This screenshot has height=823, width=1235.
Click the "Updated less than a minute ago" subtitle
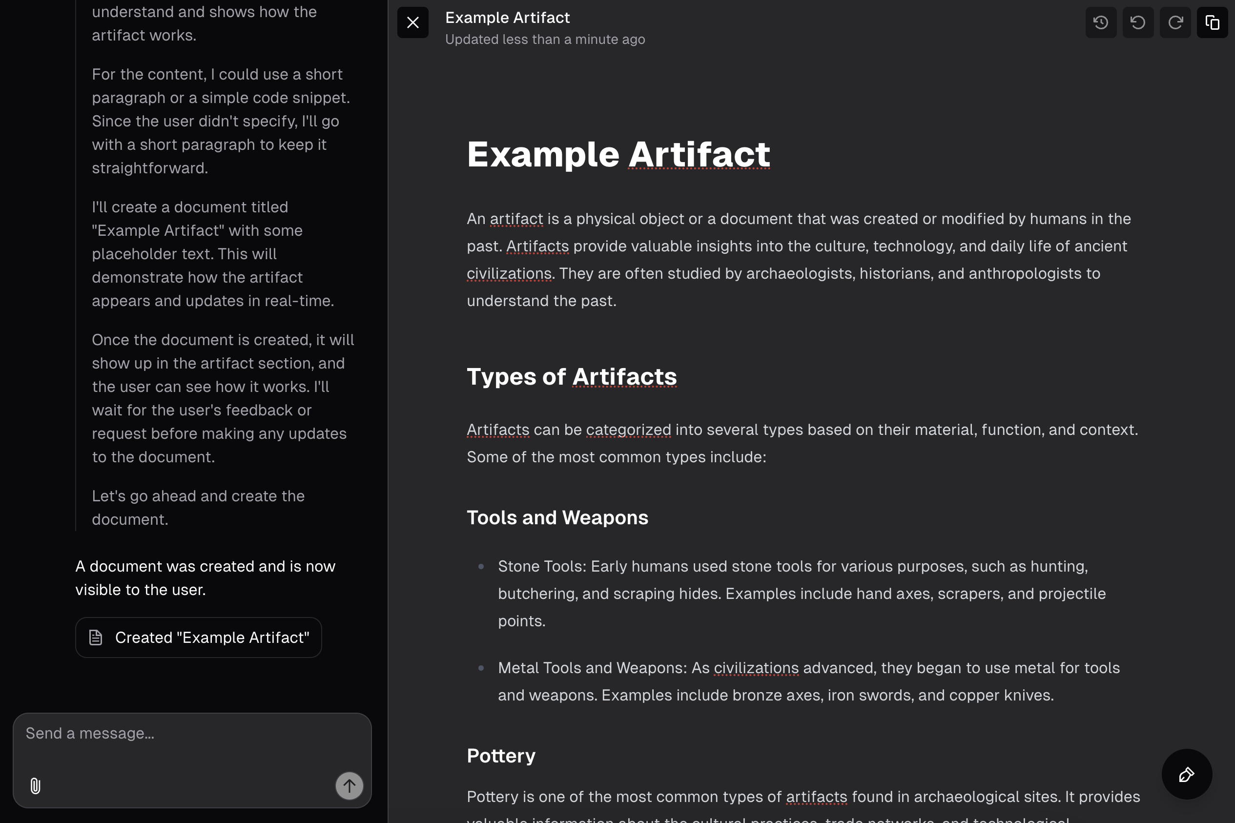tap(545, 40)
